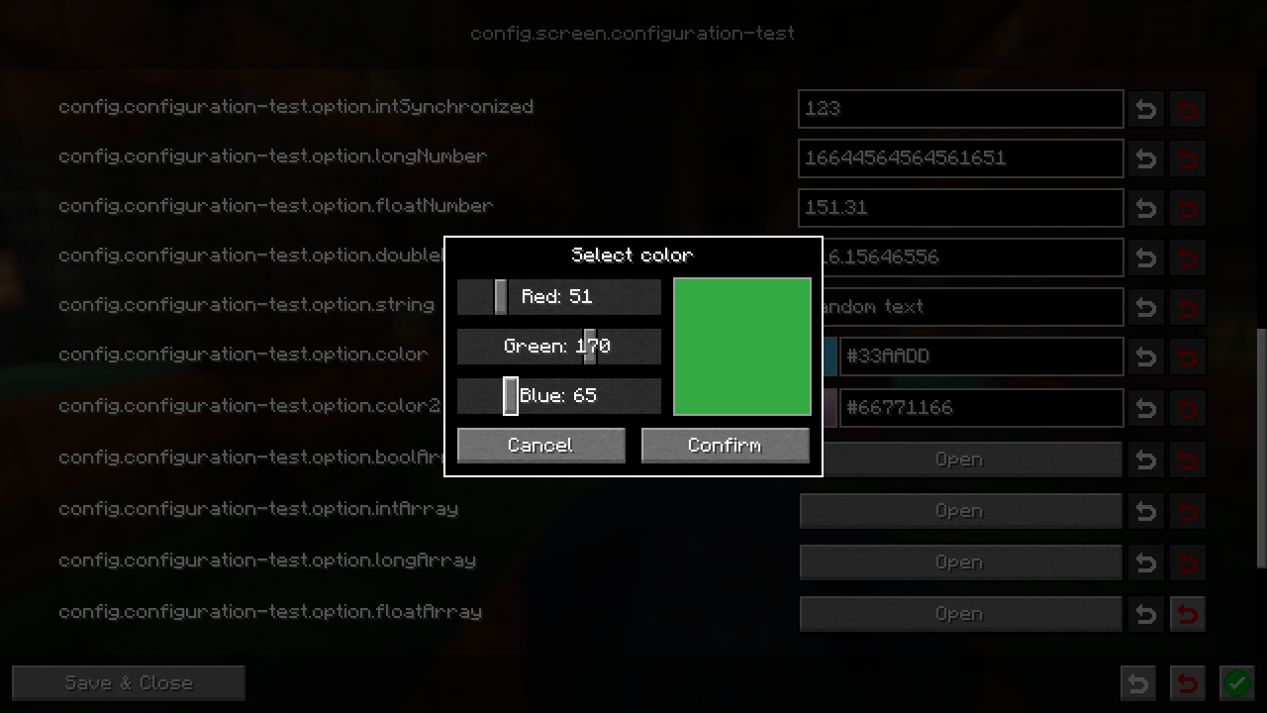Click the Confirm button to apply color
This screenshot has height=713, width=1267.
pos(725,444)
